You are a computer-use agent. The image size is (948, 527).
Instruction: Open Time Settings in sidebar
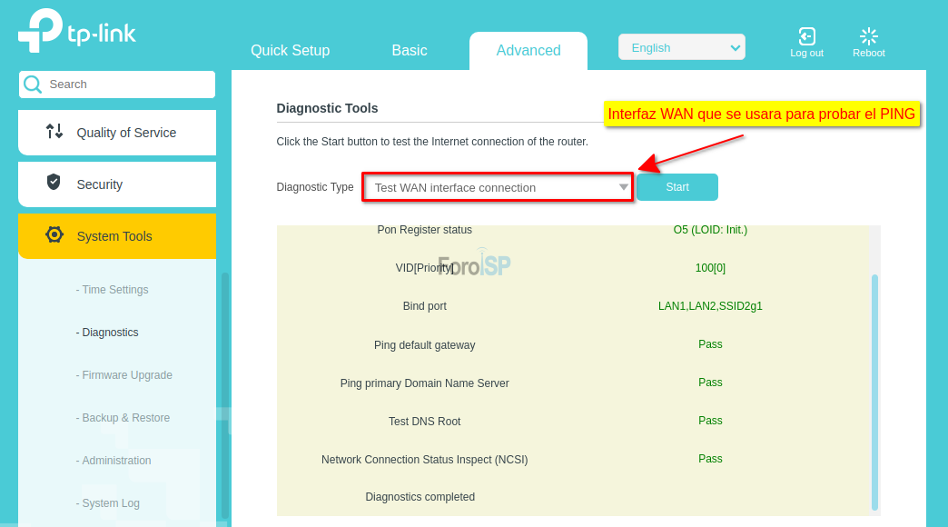(114, 290)
